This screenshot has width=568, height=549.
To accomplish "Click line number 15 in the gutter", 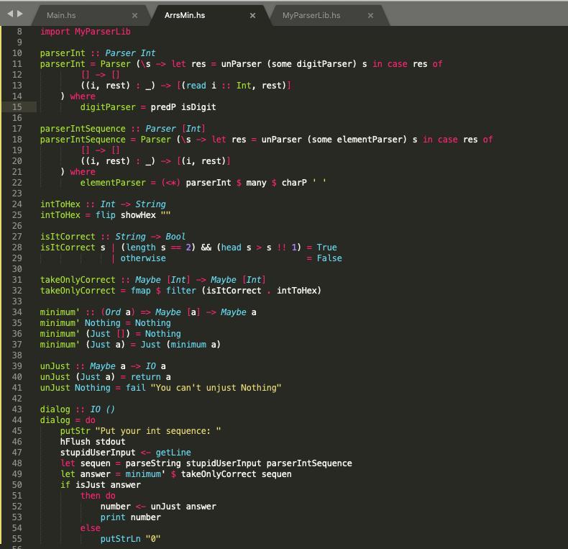I will pos(17,107).
